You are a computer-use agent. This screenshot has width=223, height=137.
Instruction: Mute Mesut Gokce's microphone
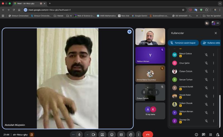(206, 55)
